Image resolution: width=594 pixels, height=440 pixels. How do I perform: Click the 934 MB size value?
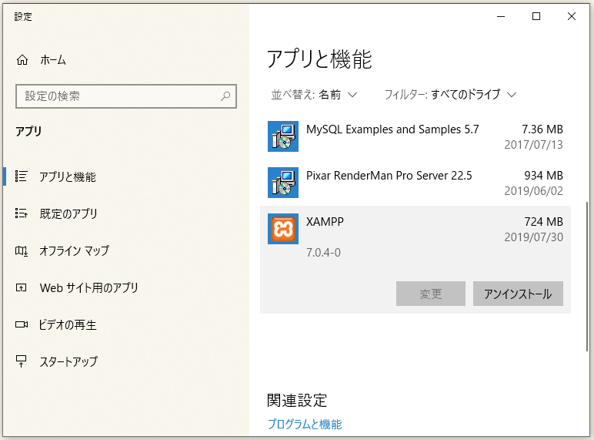544,176
